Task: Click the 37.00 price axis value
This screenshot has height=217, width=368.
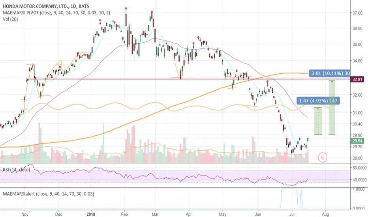Action: pos(358,13)
